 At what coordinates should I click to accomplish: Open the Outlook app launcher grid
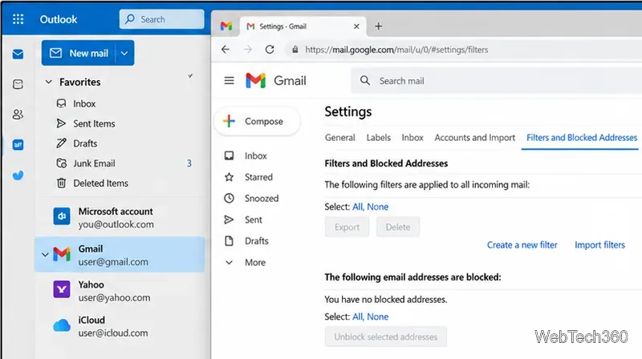[x=18, y=19]
